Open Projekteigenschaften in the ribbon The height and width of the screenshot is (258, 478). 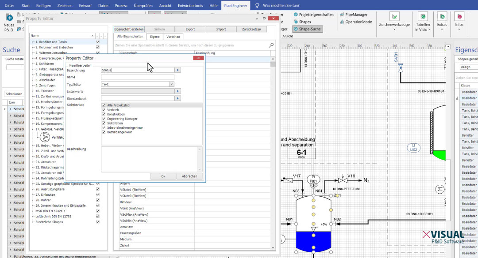click(313, 15)
